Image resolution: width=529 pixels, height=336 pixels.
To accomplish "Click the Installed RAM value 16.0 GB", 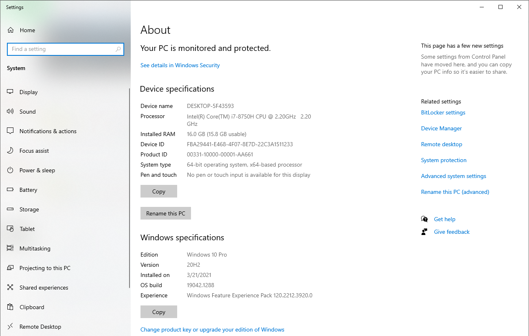I will pos(217,134).
